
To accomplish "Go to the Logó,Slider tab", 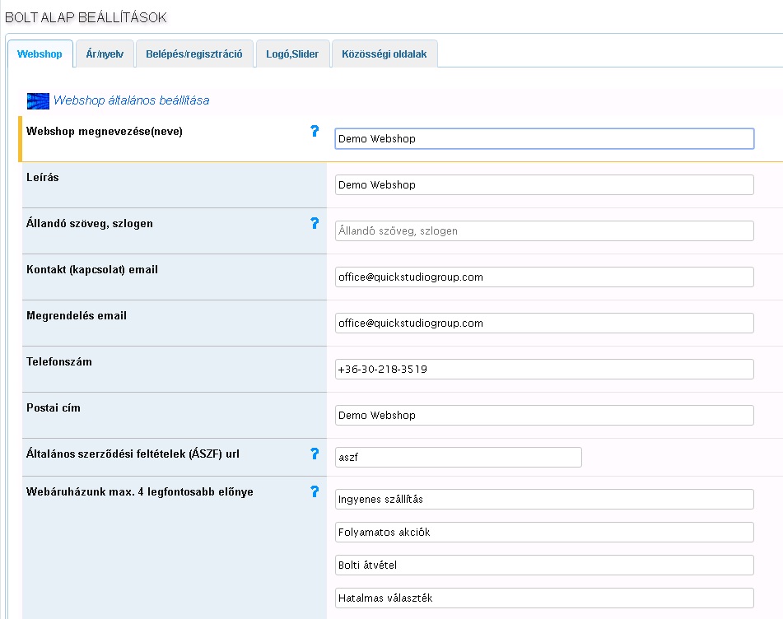I will tap(292, 54).
